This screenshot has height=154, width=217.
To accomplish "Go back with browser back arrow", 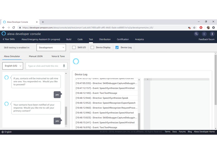I will tap(3, 28).
